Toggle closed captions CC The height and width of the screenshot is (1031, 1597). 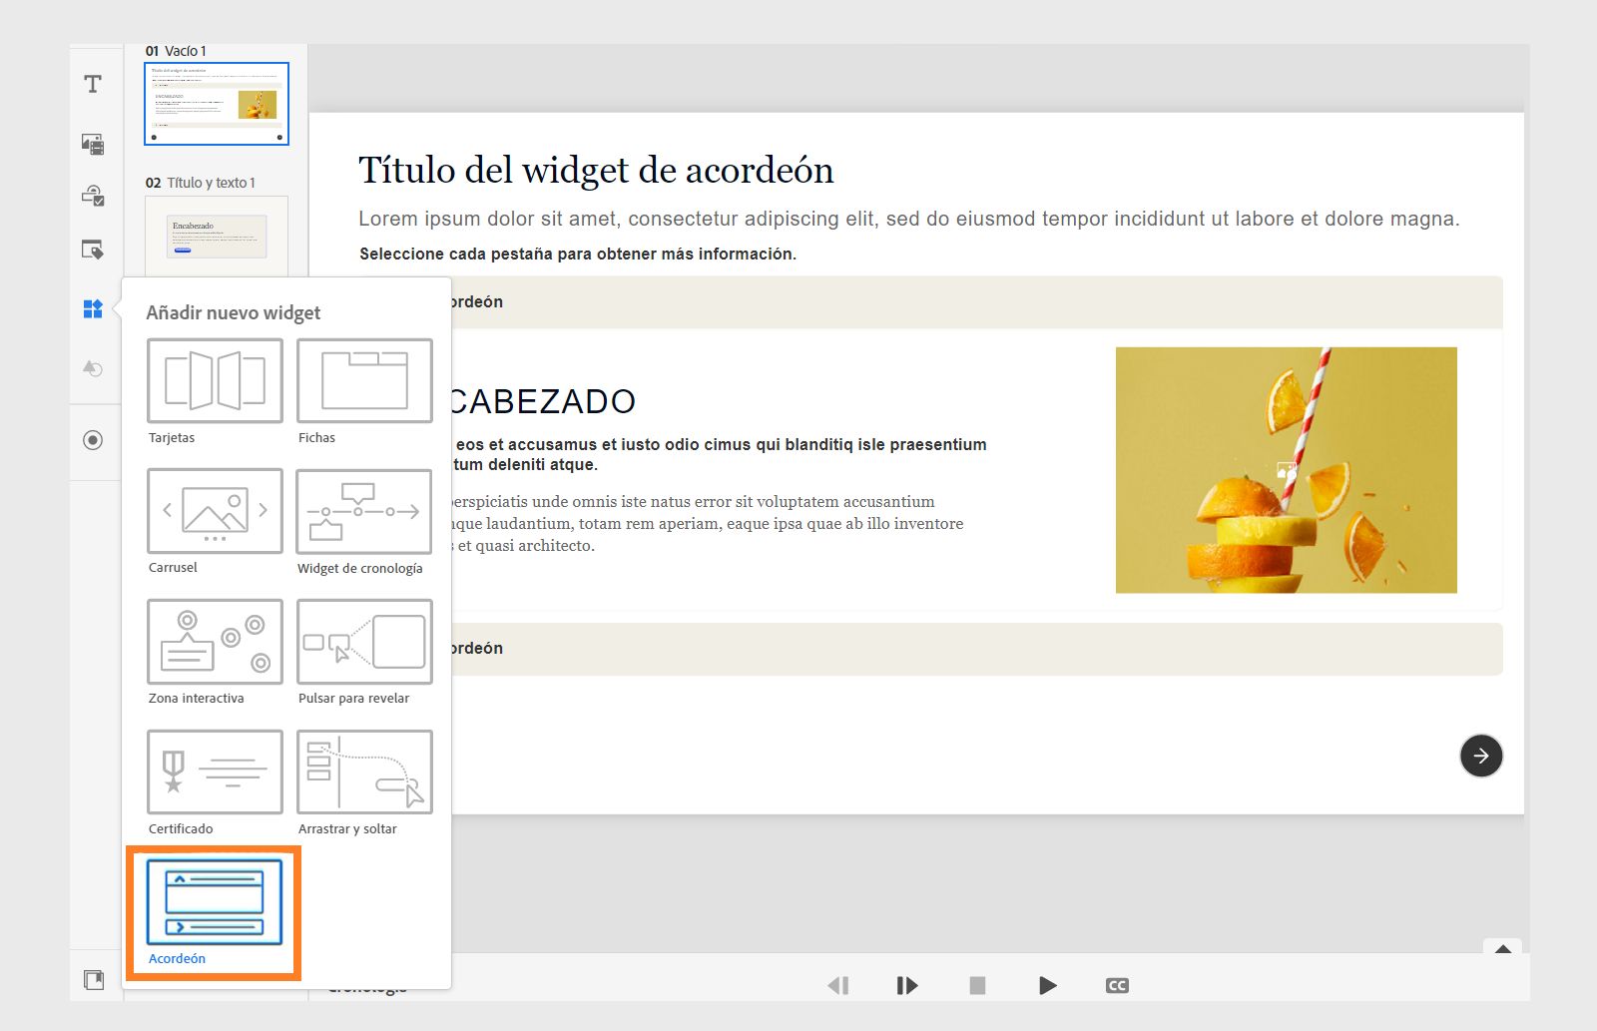[x=1117, y=986]
